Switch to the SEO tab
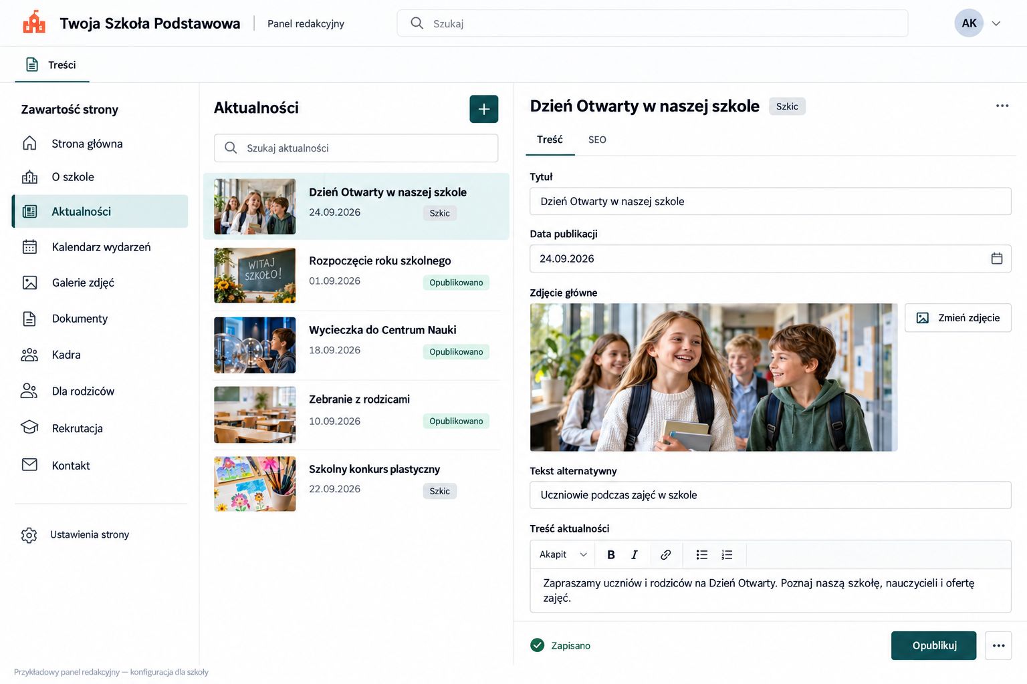 (597, 140)
